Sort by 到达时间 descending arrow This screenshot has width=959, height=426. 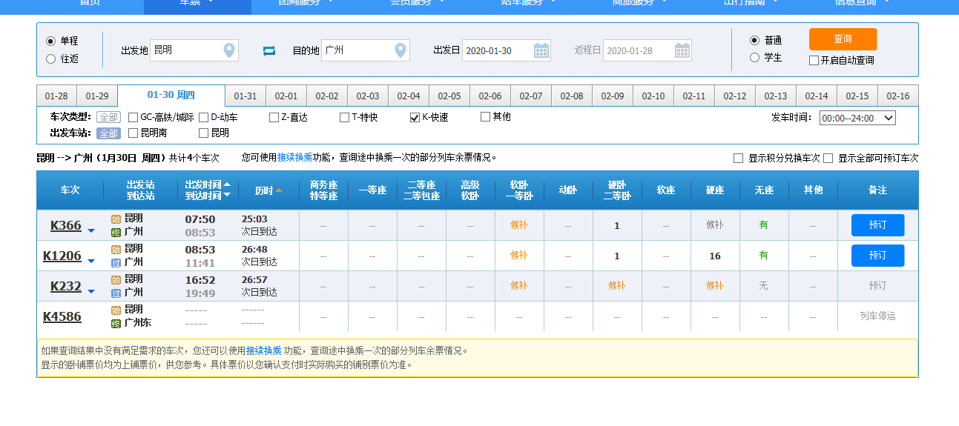tap(227, 195)
